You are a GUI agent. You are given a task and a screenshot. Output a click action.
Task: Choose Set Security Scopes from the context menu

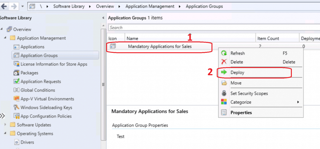(261, 94)
